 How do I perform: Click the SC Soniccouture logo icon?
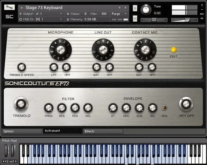pos(9,16)
